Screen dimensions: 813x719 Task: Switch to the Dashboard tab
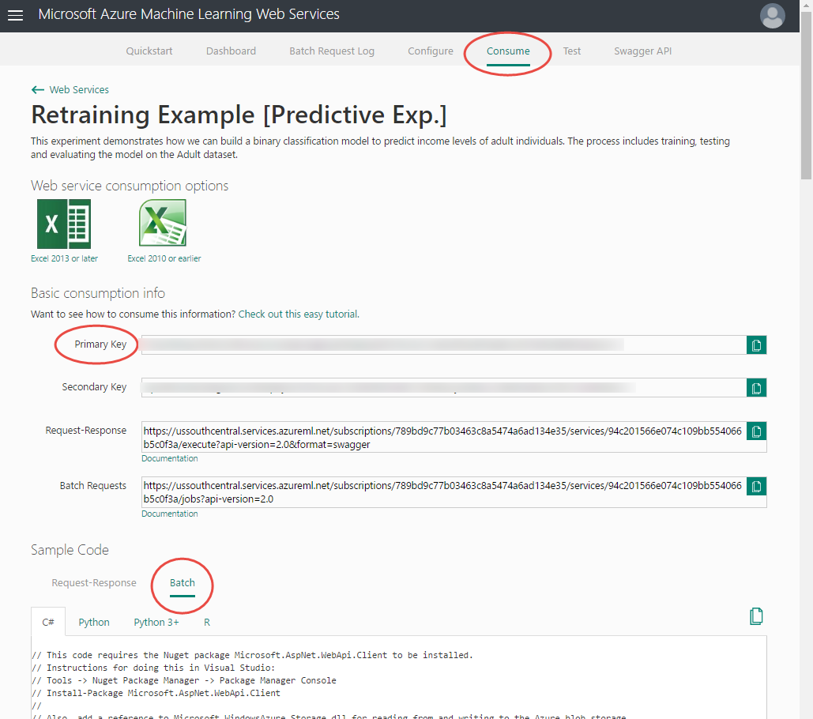coord(231,51)
